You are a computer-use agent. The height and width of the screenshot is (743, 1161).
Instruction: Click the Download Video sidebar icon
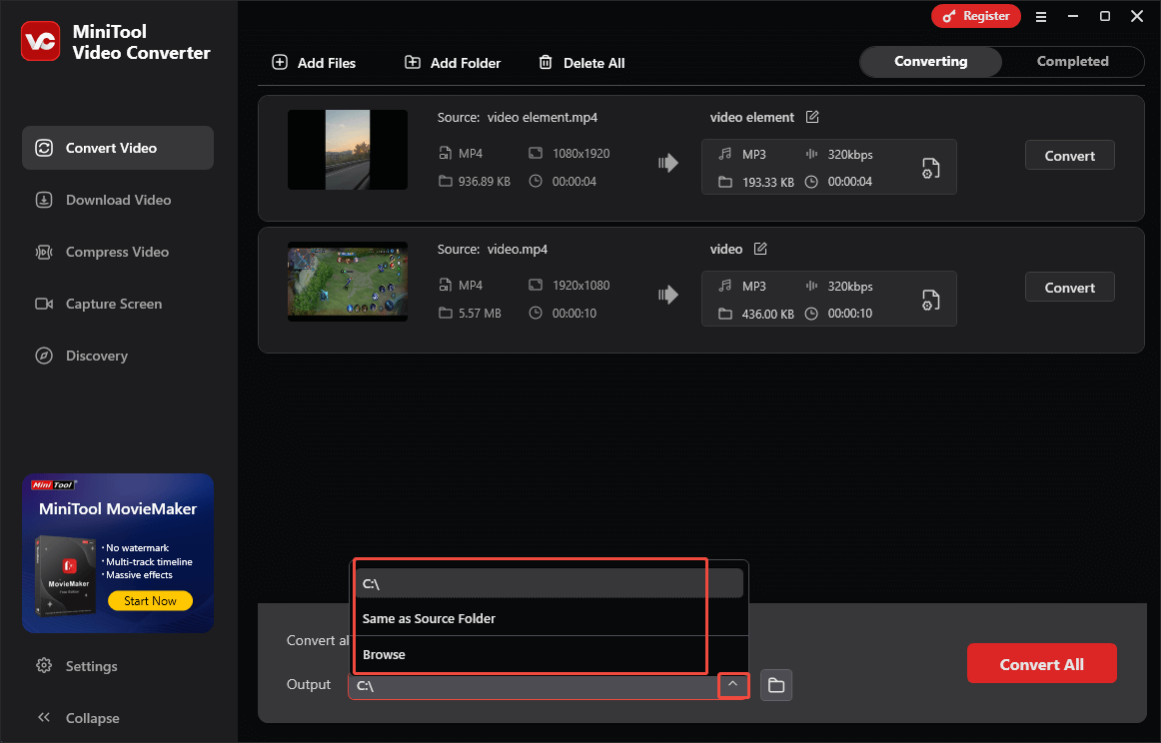pos(44,200)
